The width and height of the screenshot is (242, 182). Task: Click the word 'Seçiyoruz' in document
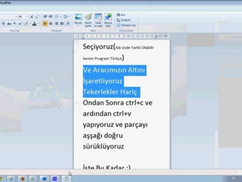coord(98,47)
